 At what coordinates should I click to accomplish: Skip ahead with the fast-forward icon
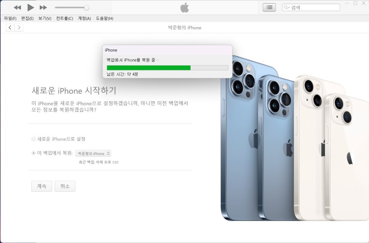click(x=43, y=8)
